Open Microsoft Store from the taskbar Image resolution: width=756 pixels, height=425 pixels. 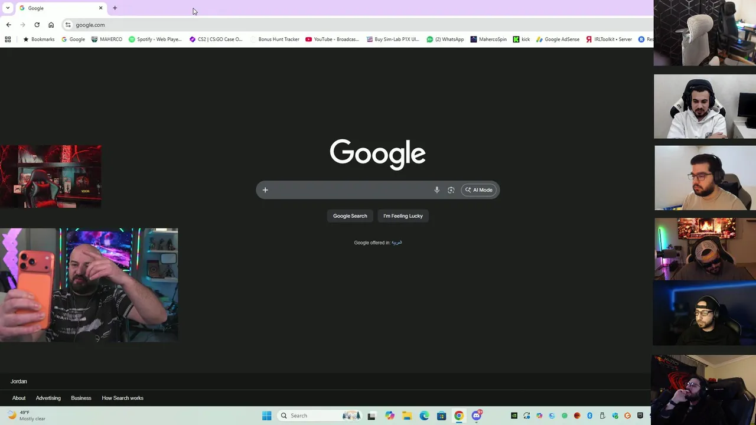pos(441,416)
